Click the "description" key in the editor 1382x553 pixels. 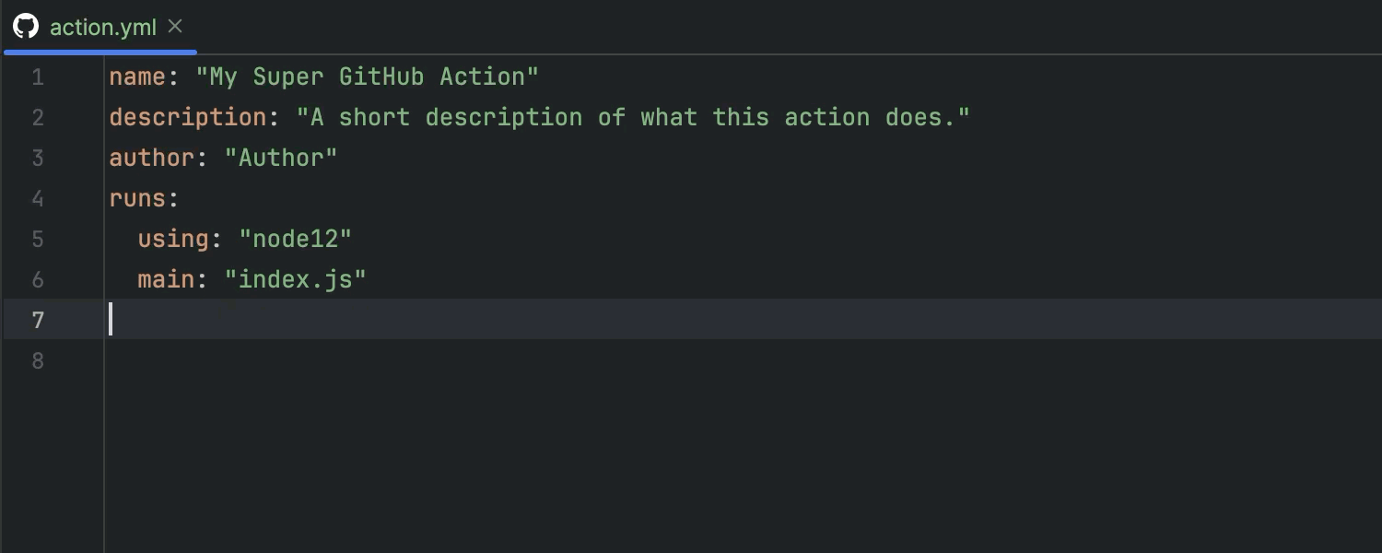tap(188, 118)
